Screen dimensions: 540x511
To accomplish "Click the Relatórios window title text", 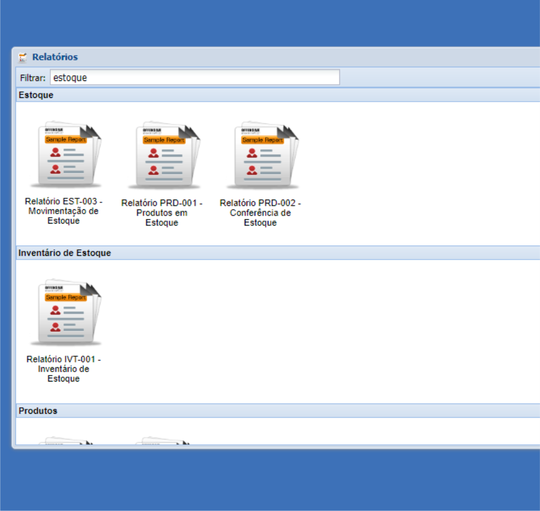I will (55, 57).
